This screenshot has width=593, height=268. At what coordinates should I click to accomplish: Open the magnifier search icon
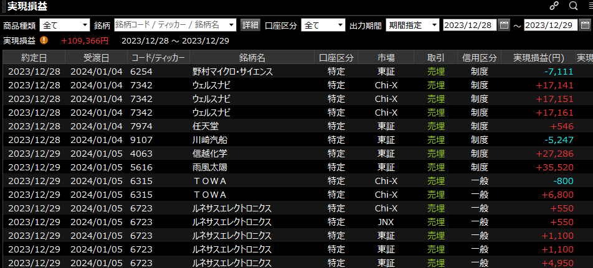(x=573, y=6)
